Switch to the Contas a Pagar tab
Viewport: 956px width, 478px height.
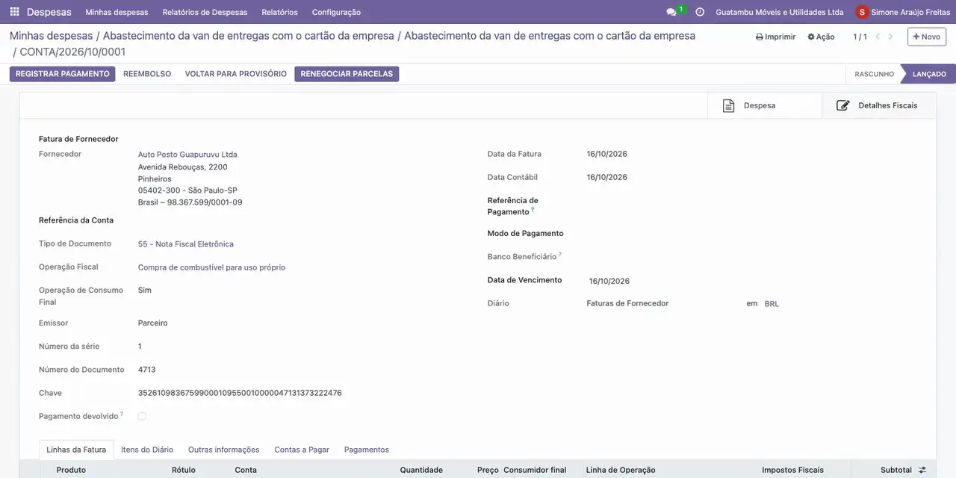302,450
